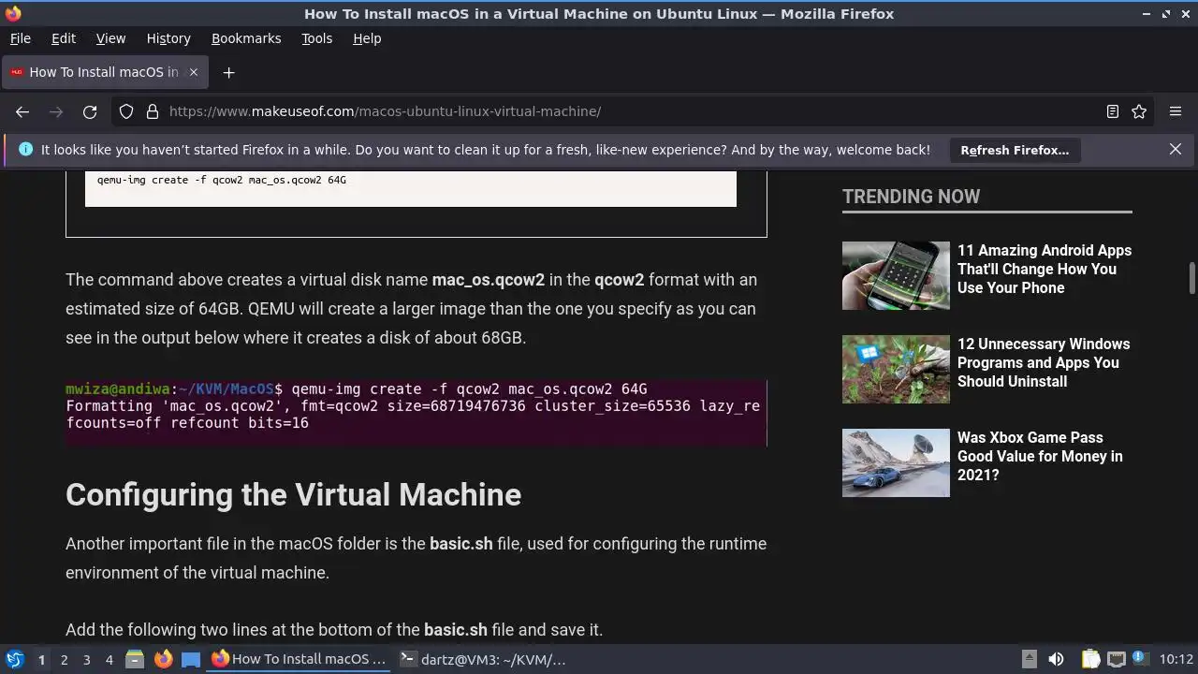Show site security padlock information
This screenshot has width=1198, height=674.
tap(152, 111)
